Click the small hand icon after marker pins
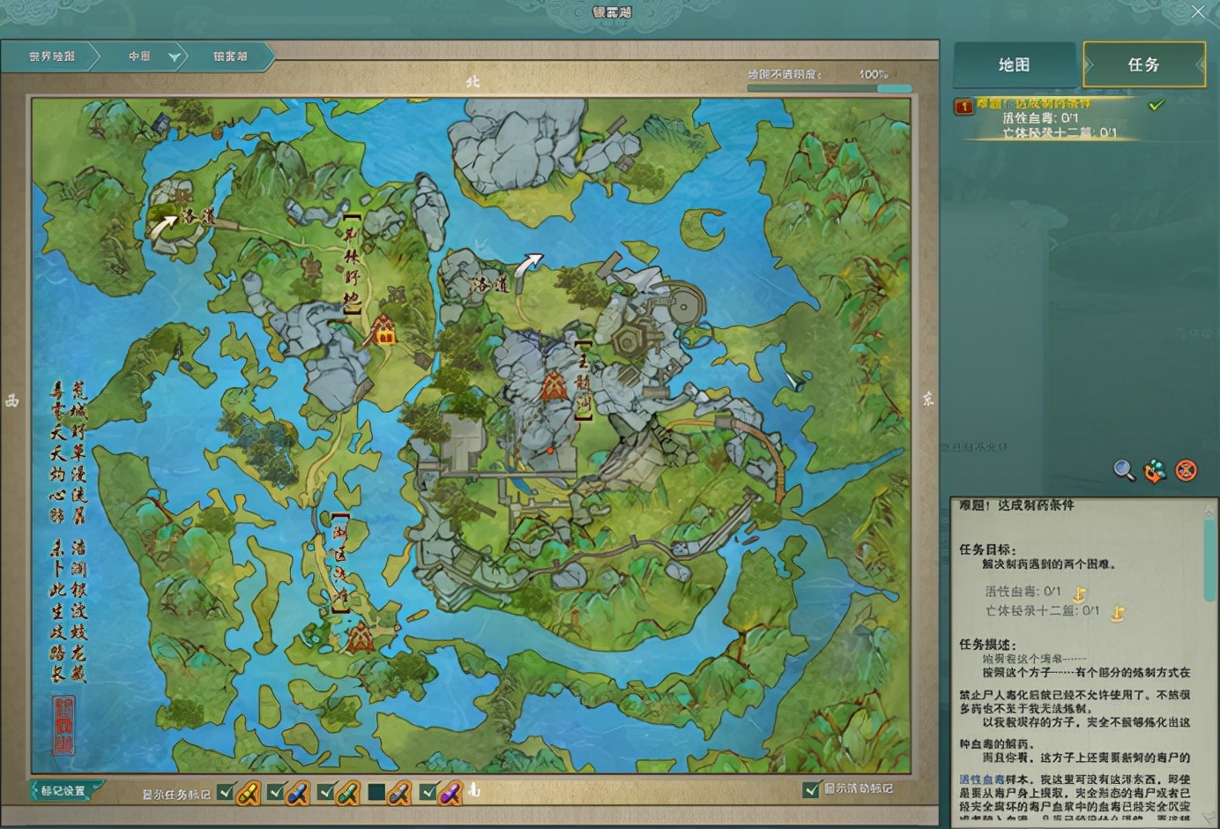Image resolution: width=1220 pixels, height=829 pixels. (474, 790)
